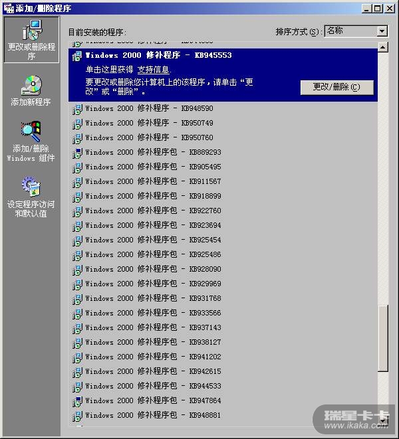Viewport: 399px width, 439px height.
Task: Select the text 'Windows 2000 修补程序 - KB950749'
Action: [149, 123]
